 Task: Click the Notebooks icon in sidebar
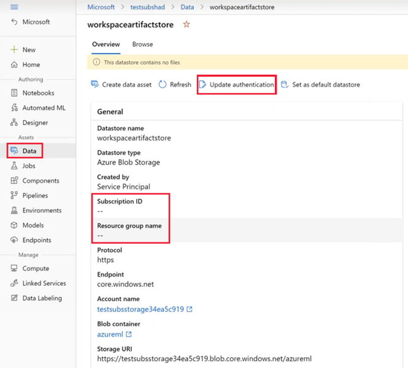click(x=14, y=93)
